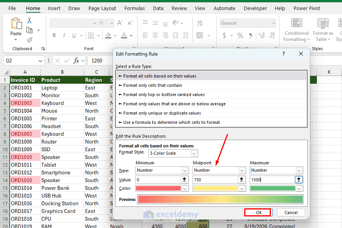
Task: Toggle Bold formatting
Action: [x=54, y=35]
